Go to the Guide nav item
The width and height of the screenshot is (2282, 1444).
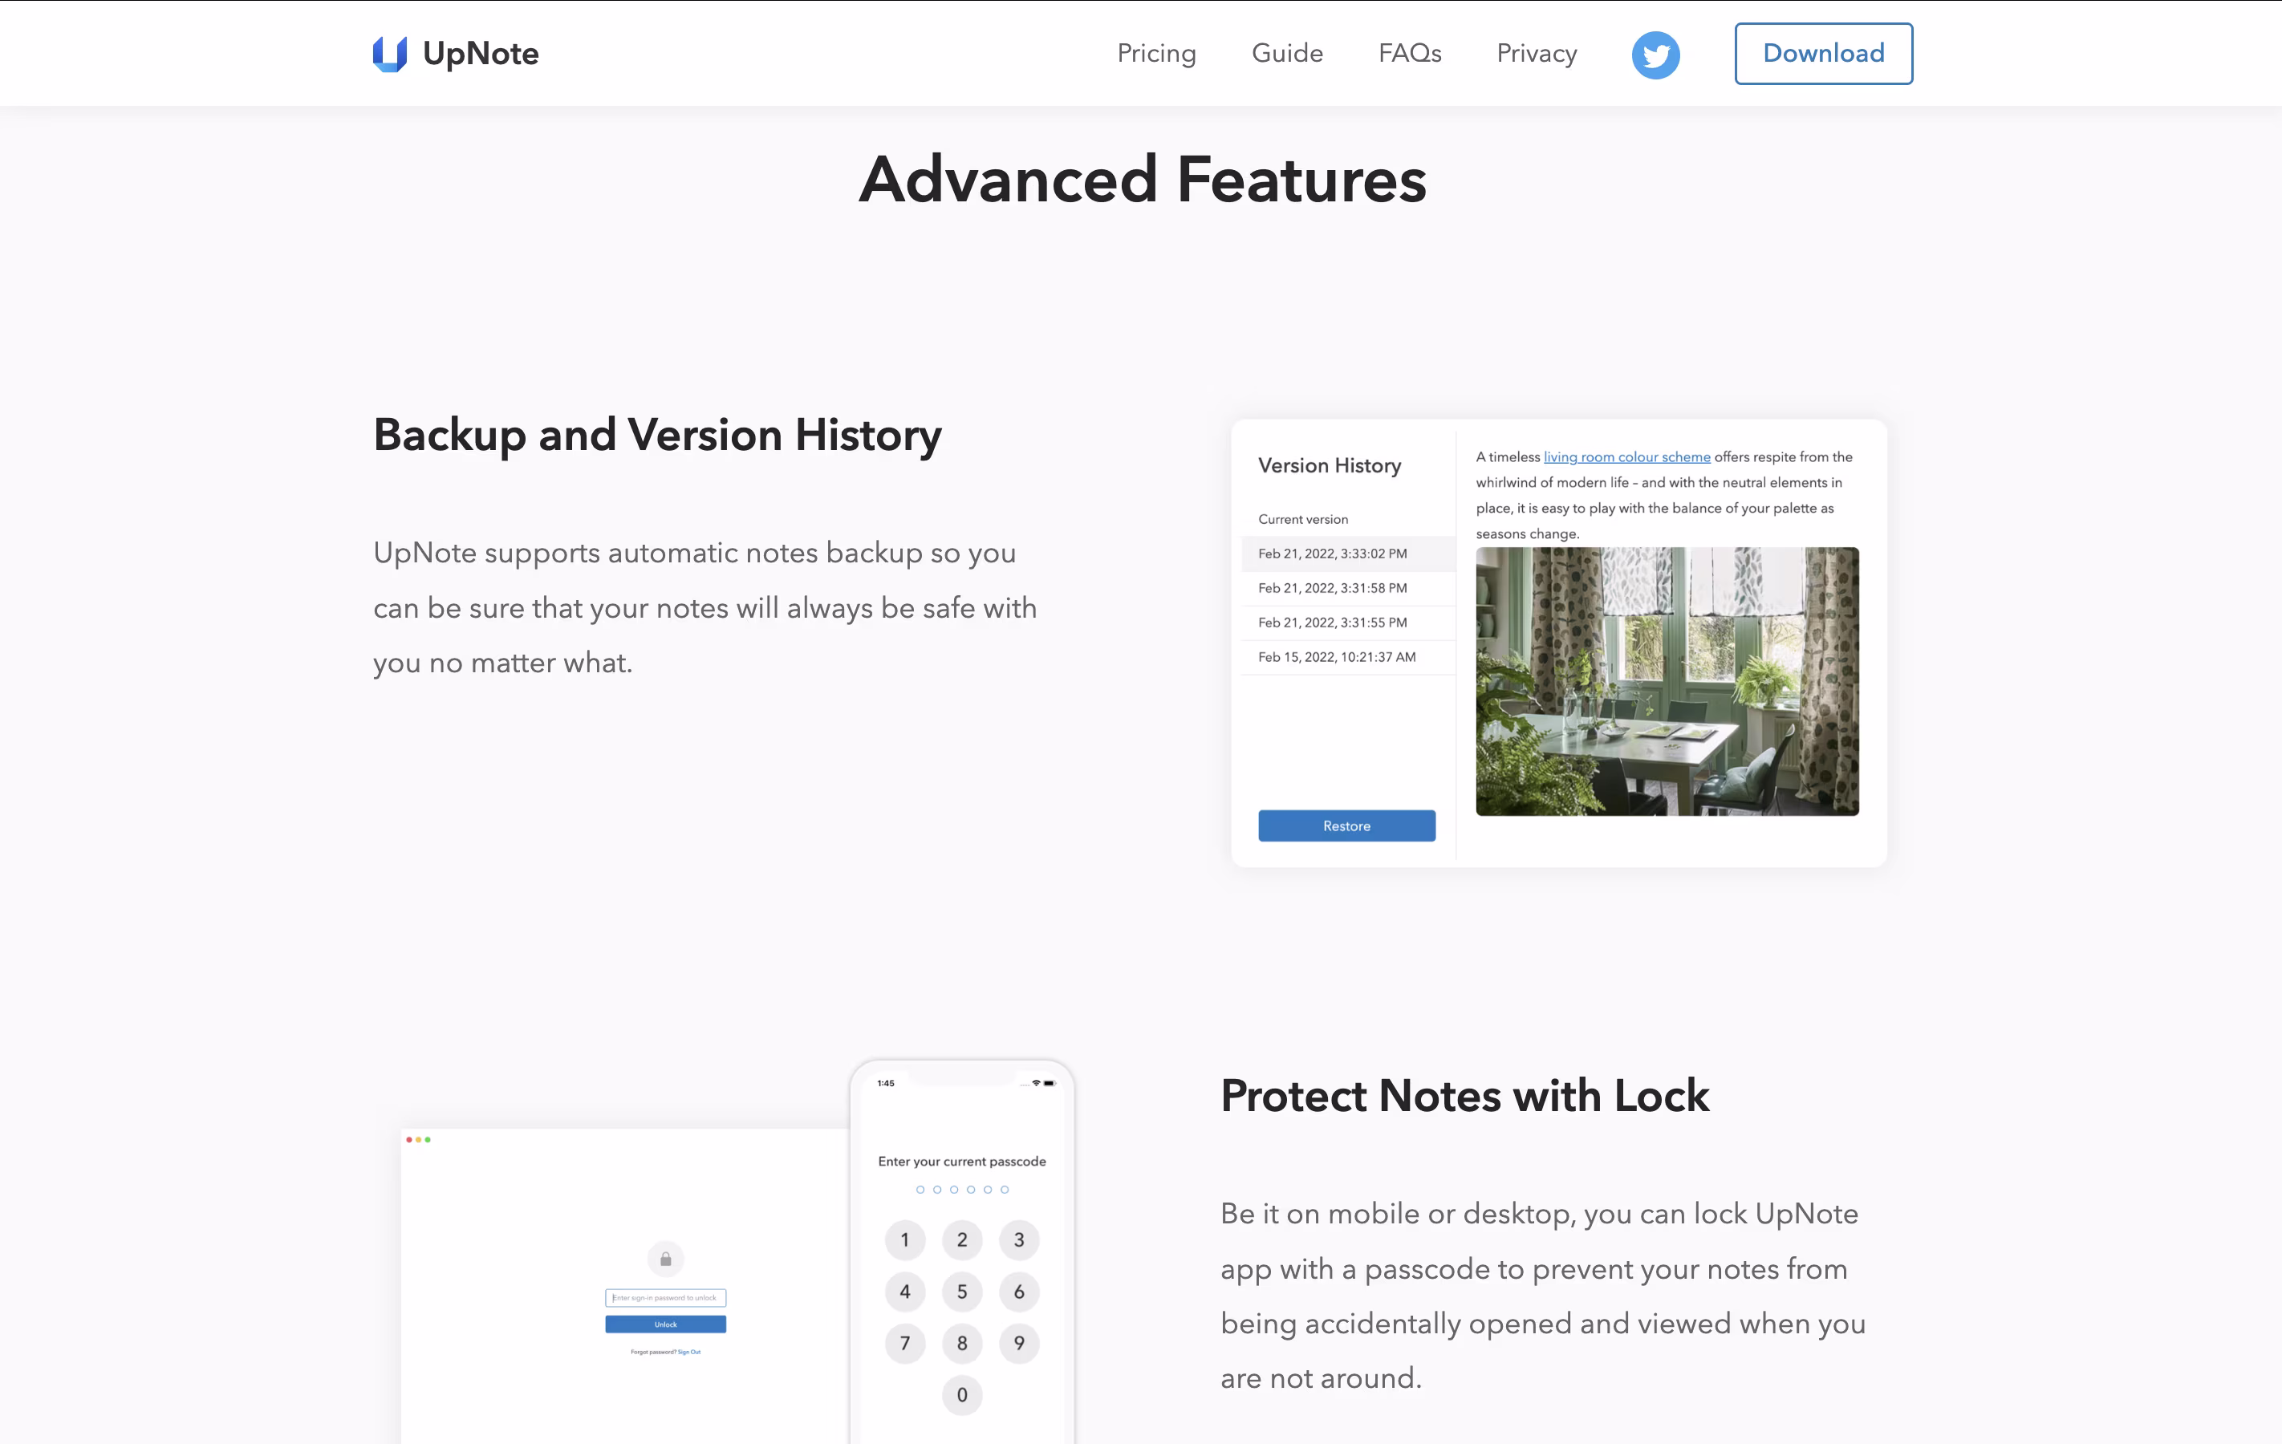point(1287,53)
